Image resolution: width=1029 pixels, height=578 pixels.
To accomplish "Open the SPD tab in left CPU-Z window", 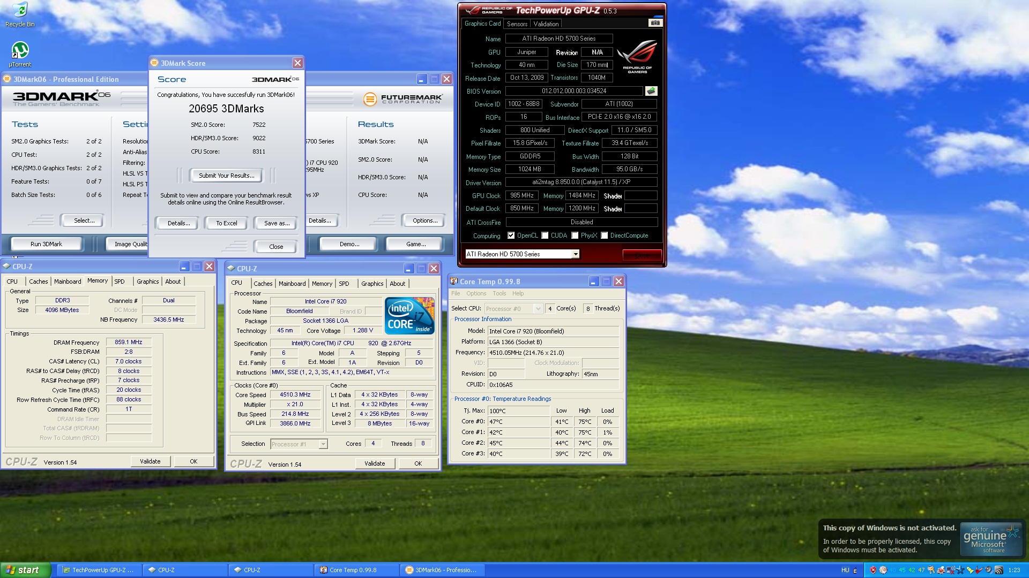I will coord(120,282).
